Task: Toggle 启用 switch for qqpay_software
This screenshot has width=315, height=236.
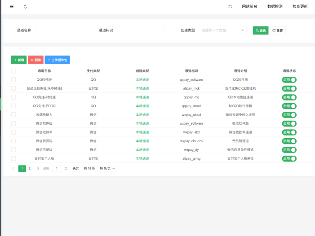Action: (x=289, y=80)
